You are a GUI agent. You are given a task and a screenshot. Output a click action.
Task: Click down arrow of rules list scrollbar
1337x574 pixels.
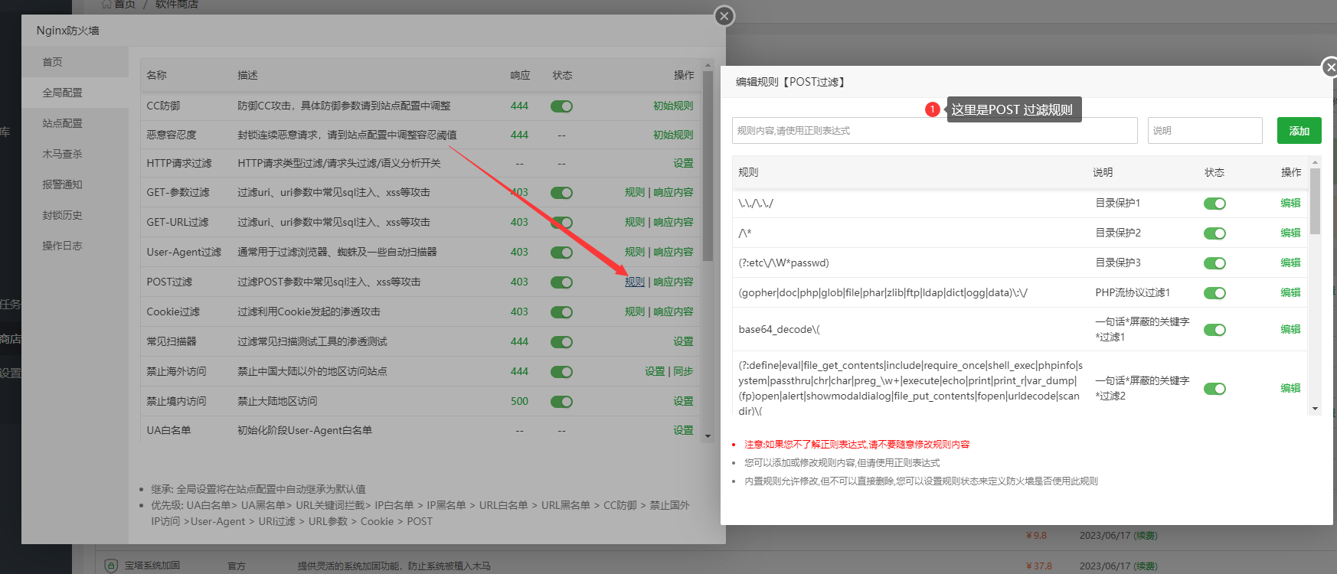(1316, 409)
